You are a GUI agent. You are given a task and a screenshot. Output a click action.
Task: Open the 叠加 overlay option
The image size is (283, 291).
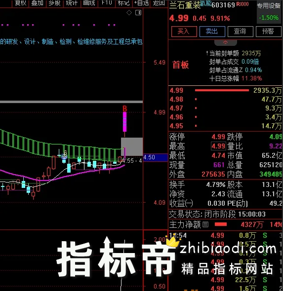tap(38, 3)
